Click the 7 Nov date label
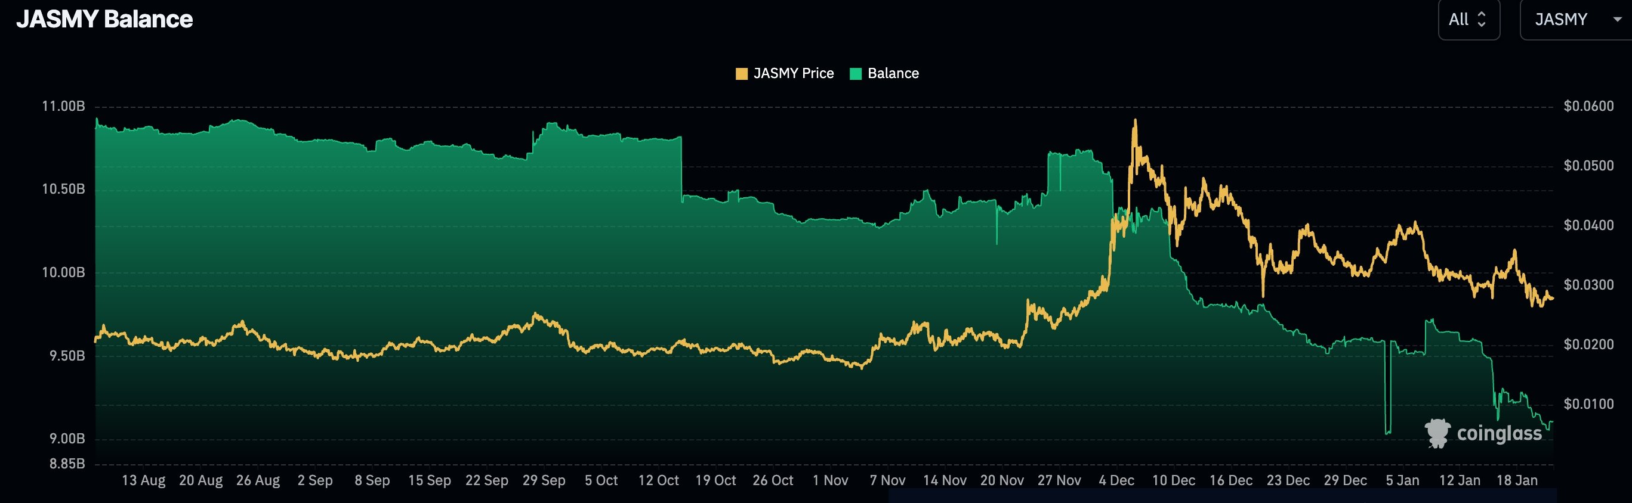Image resolution: width=1632 pixels, height=503 pixels. pos(887,480)
